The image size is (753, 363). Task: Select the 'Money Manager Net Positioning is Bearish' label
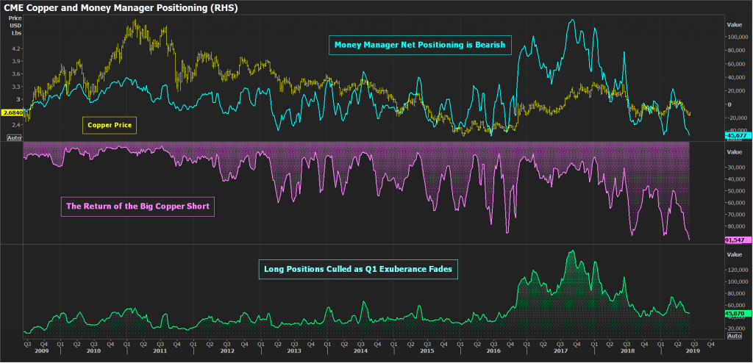[x=419, y=46]
